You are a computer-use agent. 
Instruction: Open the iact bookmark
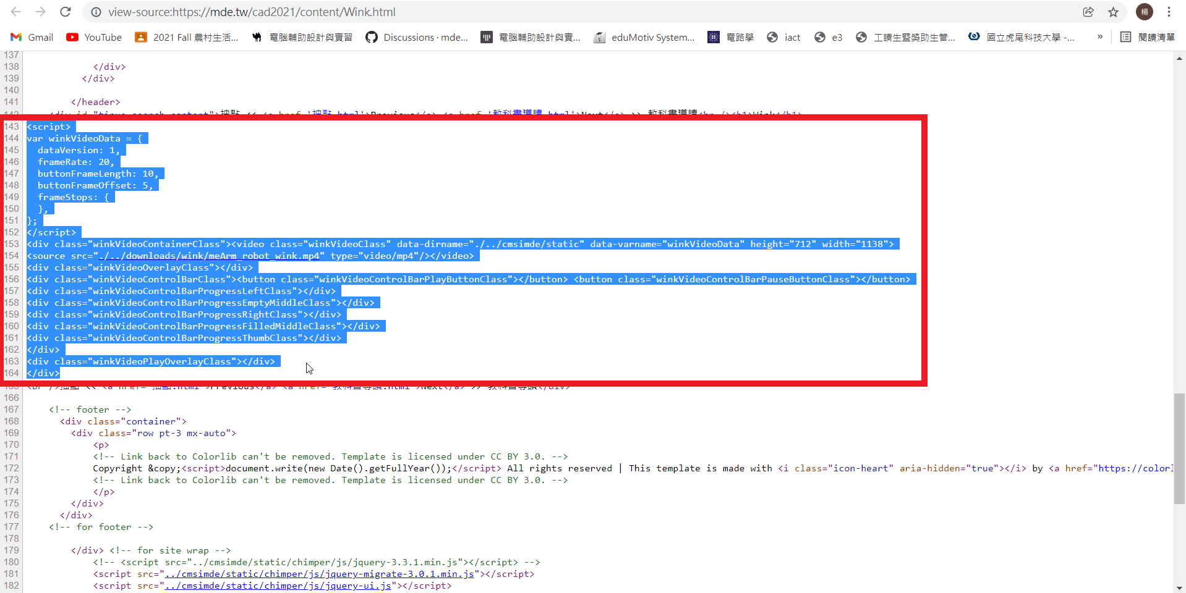[783, 37]
